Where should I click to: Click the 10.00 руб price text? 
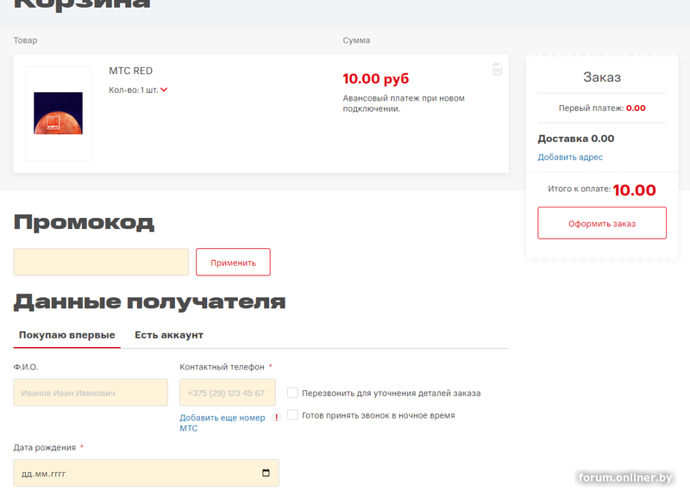376,78
